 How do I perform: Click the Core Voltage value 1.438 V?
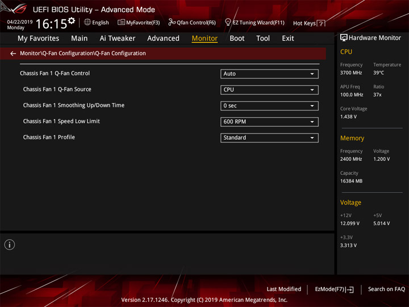click(x=348, y=117)
